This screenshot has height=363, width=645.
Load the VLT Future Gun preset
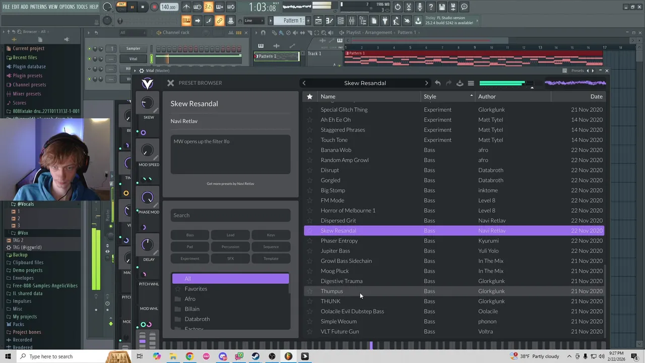click(454, 331)
